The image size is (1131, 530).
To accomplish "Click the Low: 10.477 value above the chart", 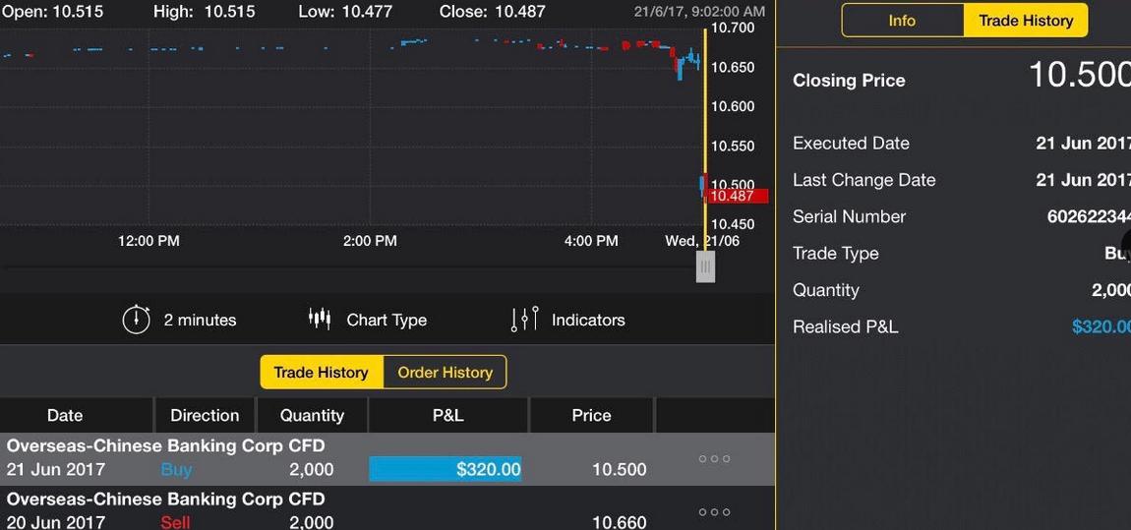I will pos(344,12).
